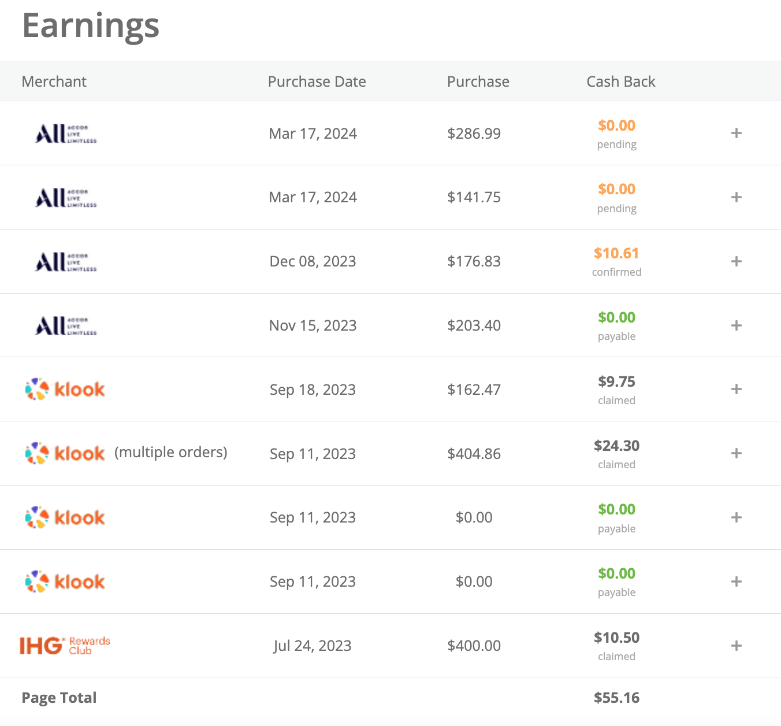Click the (multiple orders) label
The height and width of the screenshot is (726, 781).
click(171, 452)
